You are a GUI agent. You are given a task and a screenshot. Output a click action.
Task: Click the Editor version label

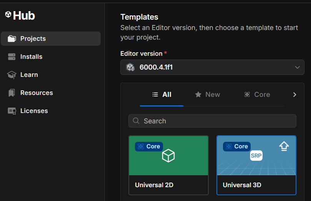point(141,53)
